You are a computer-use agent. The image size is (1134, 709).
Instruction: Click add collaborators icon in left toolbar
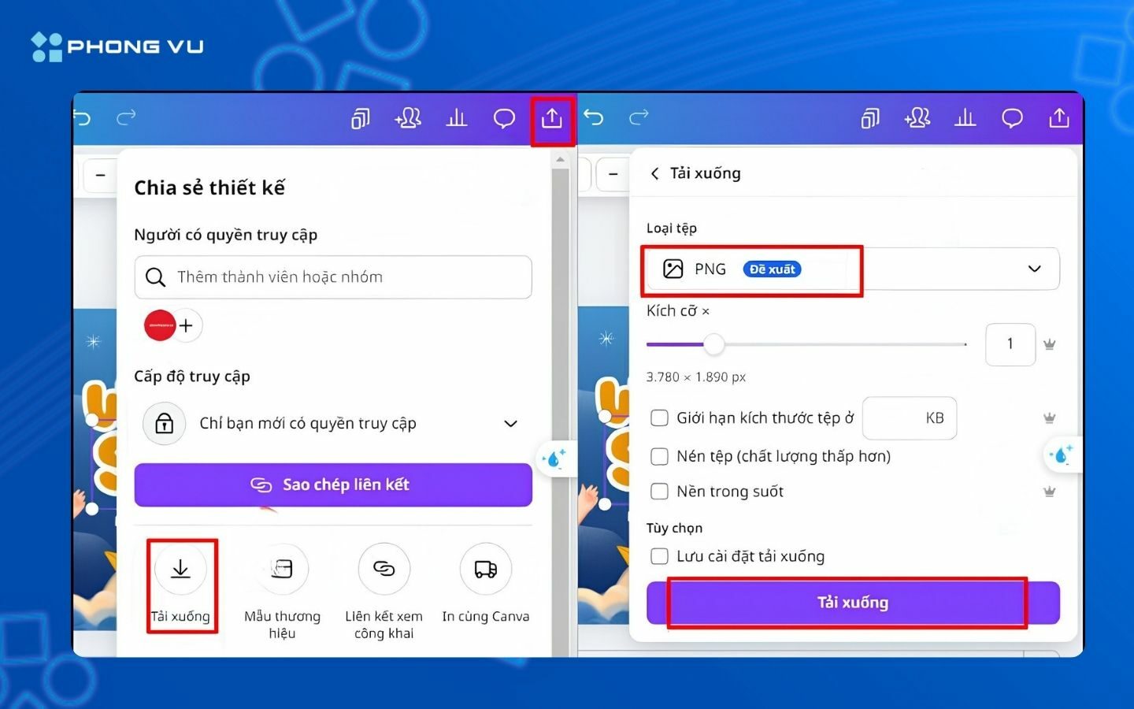pyautogui.click(x=408, y=119)
